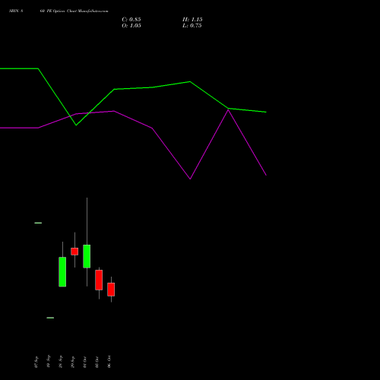Click the close value 'C: 0.85'
The image size is (380, 380).
[131, 20]
